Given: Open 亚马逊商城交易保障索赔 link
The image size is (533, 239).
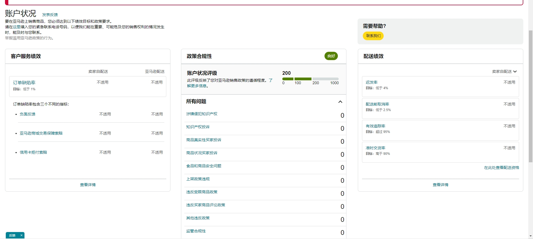Looking at the screenshot, I should click(41, 133).
